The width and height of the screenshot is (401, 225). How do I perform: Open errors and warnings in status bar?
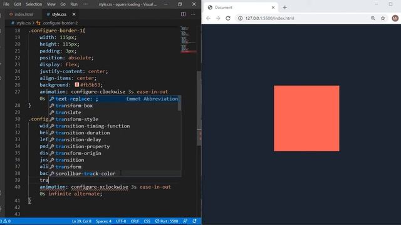click(6, 221)
